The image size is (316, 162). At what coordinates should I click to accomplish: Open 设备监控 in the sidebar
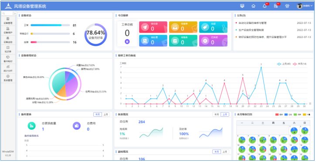click(x=8, y=40)
